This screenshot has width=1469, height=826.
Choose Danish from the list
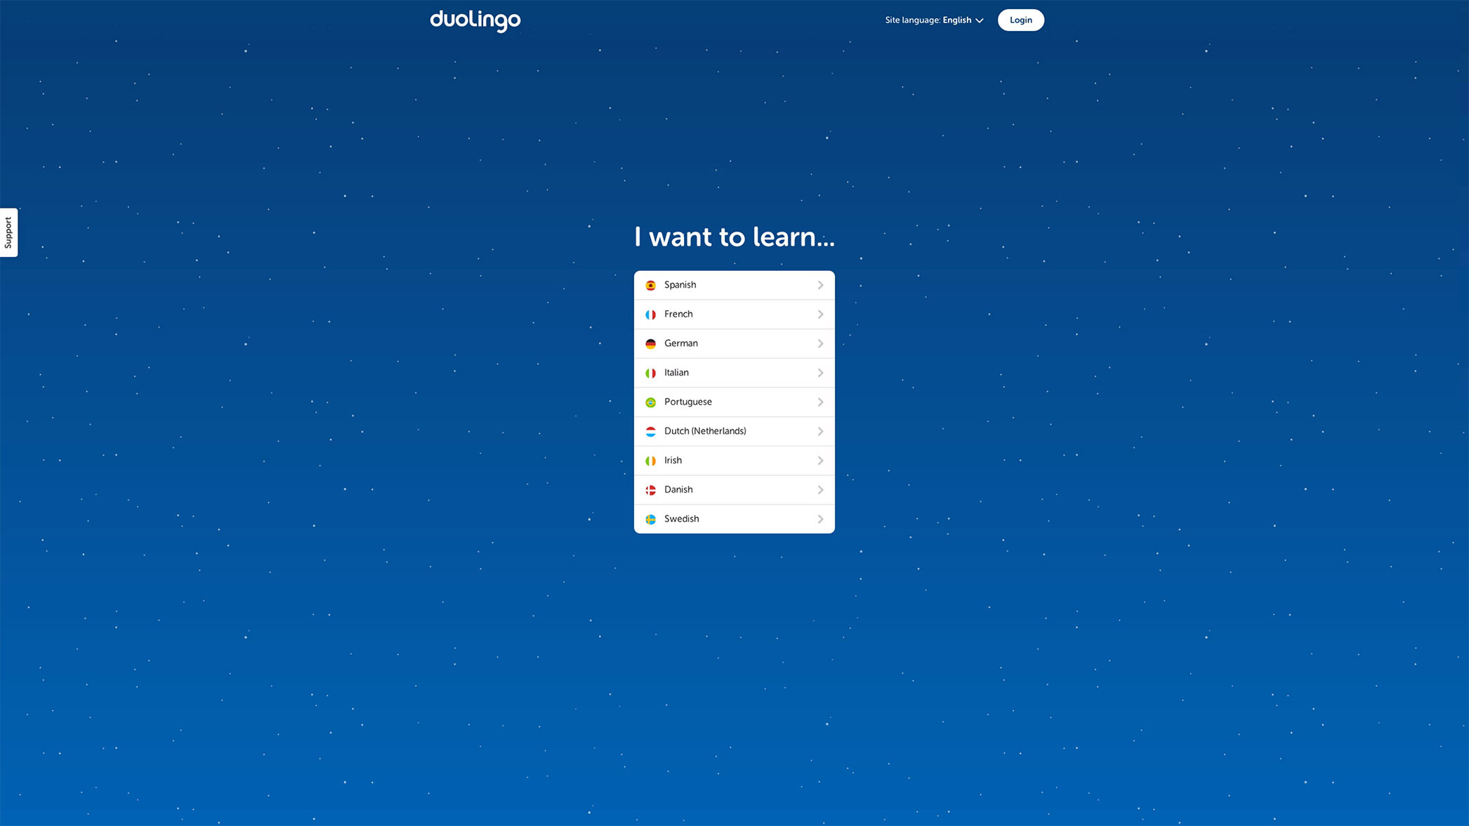[734, 490]
